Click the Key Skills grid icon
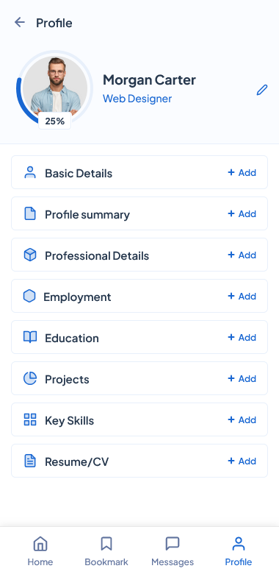Screen dimensions: 279x574 click(x=30, y=419)
